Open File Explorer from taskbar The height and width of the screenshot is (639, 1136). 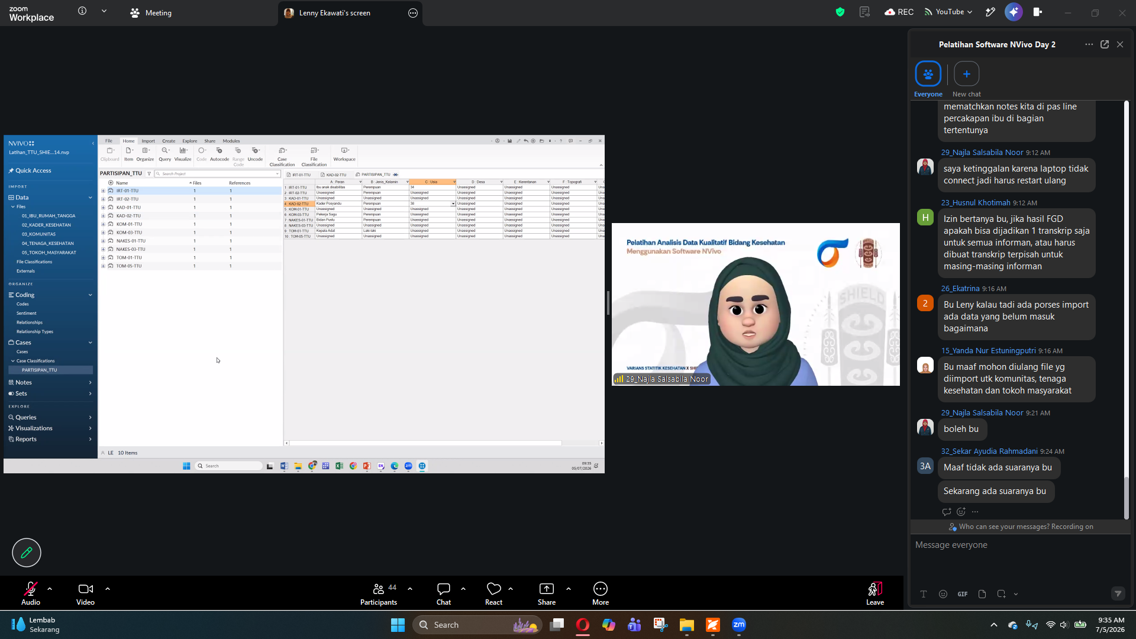[686, 625]
